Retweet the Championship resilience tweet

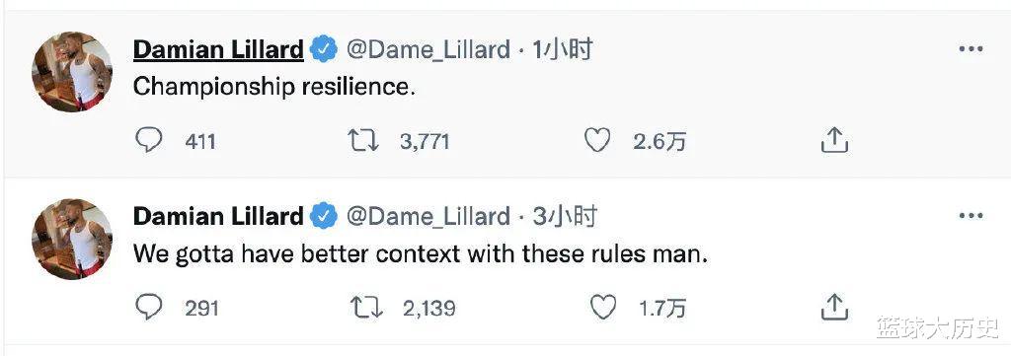point(363,140)
